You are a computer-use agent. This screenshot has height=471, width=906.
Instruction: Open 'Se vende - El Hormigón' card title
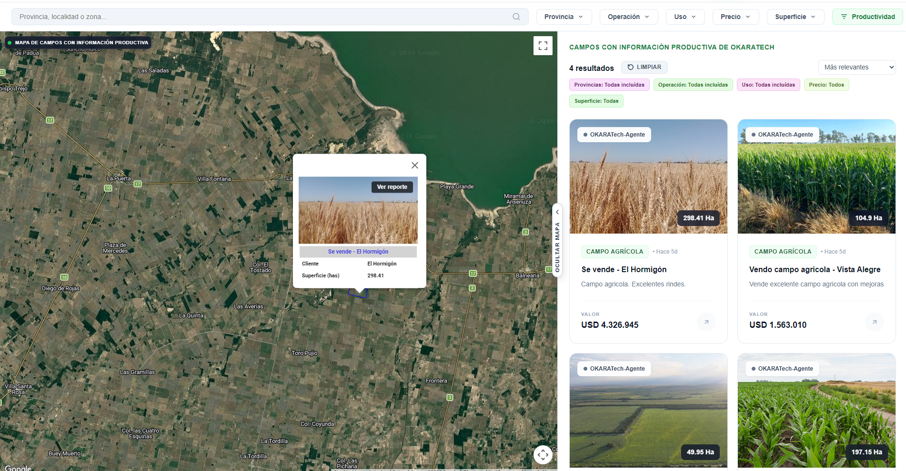coord(624,269)
